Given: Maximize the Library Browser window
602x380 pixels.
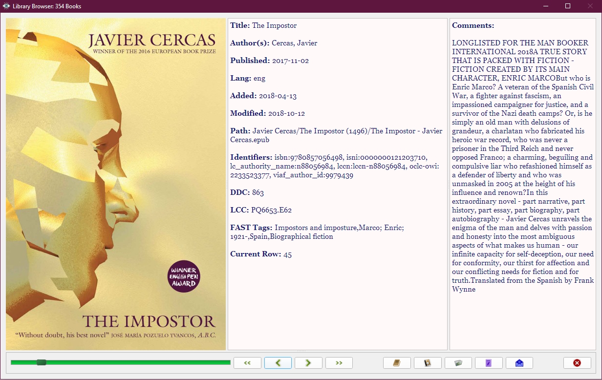Looking at the screenshot, I should pos(568,6).
